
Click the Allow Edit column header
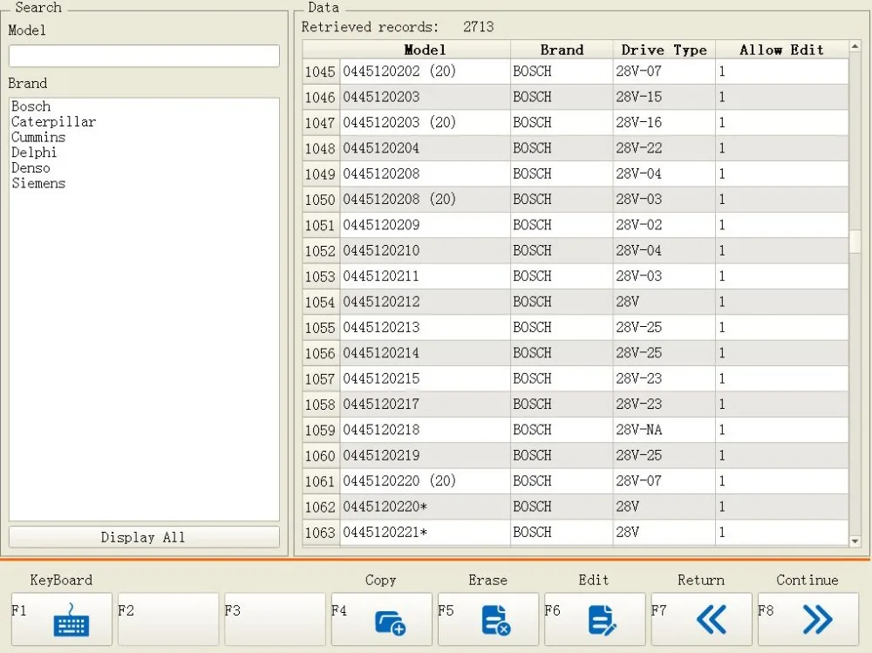coord(781,50)
